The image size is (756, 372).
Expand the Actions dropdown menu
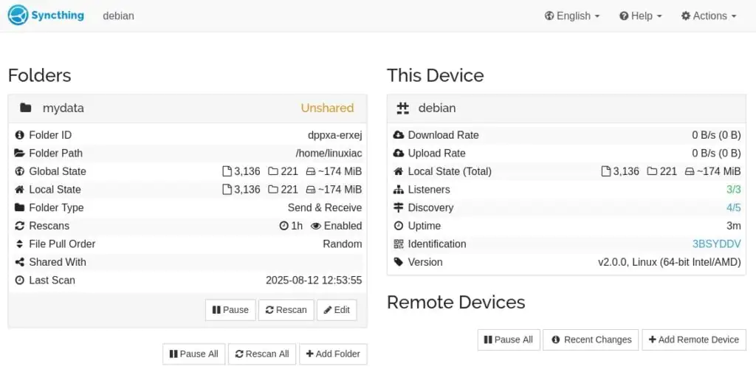tap(708, 15)
